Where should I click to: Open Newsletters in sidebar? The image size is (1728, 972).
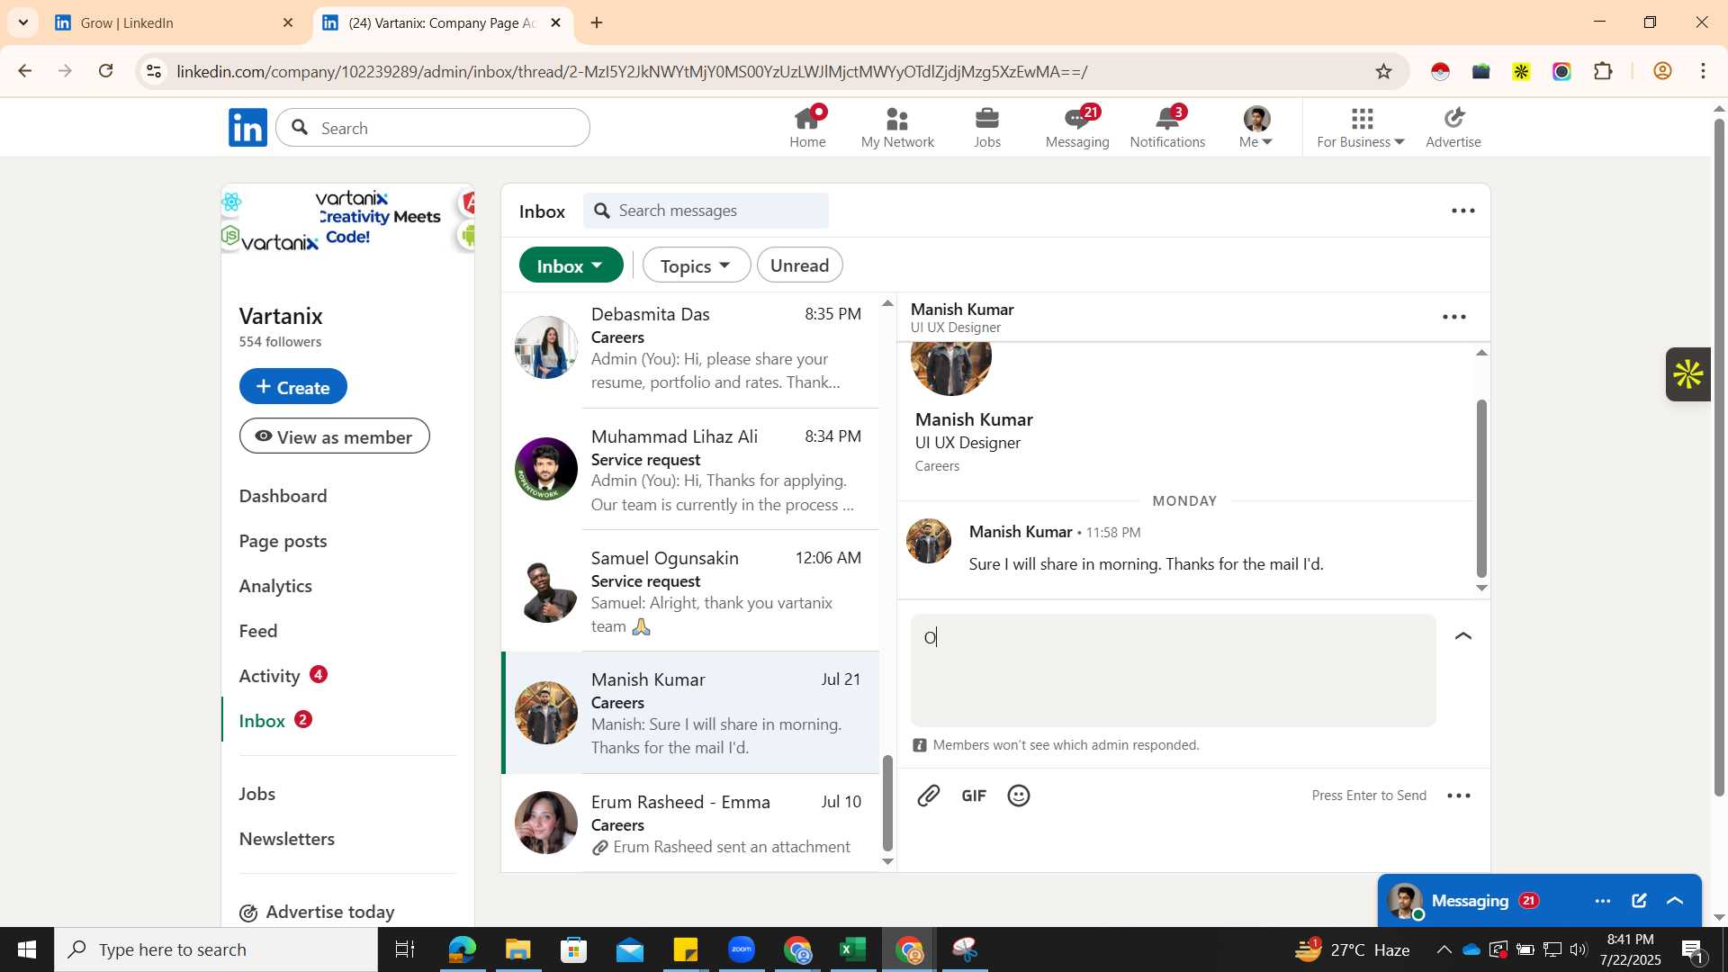(287, 839)
